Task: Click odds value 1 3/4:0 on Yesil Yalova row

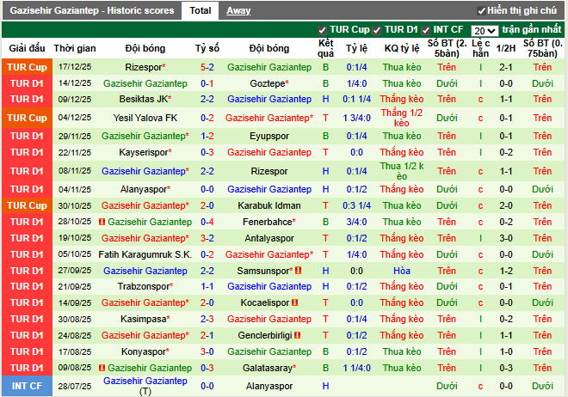Action: (357, 118)
